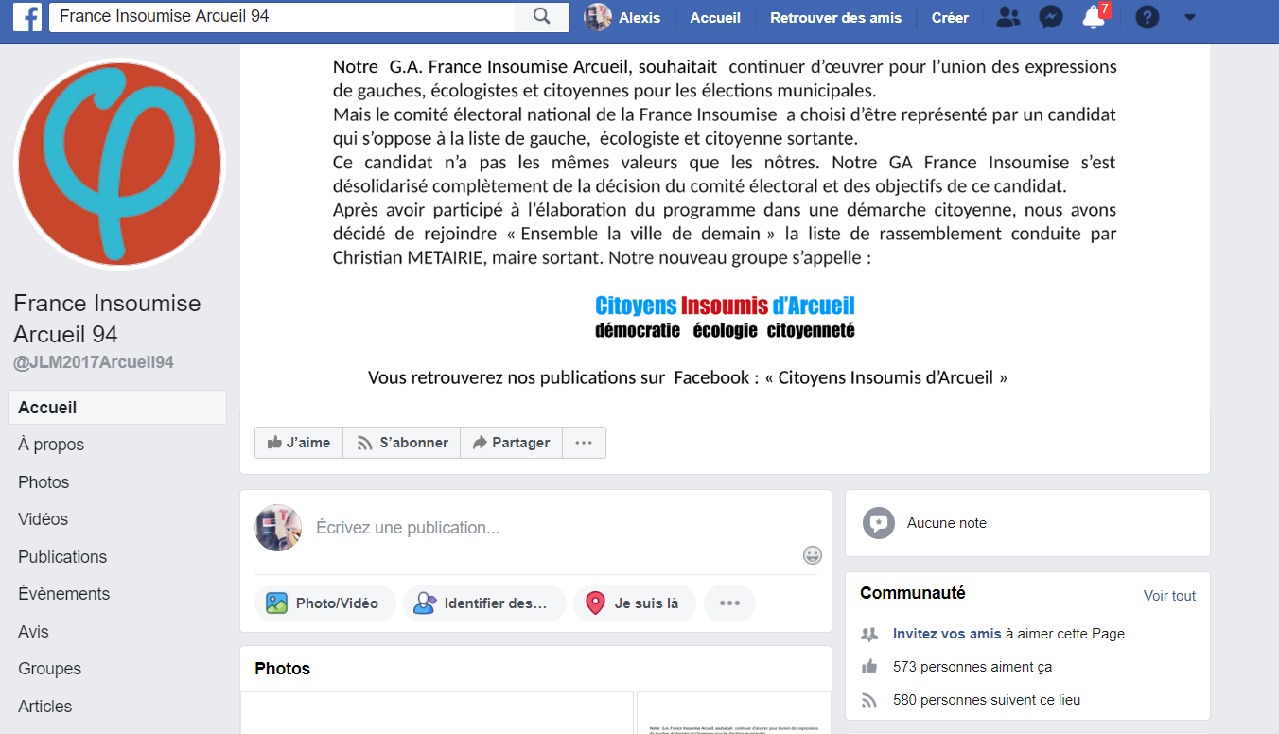
Task: Open Groupes in sidebar
Action: [49, 669]
